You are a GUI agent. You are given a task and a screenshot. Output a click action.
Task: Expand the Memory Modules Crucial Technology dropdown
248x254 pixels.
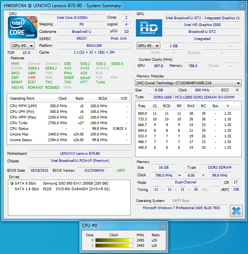click(x=188, y=83)
